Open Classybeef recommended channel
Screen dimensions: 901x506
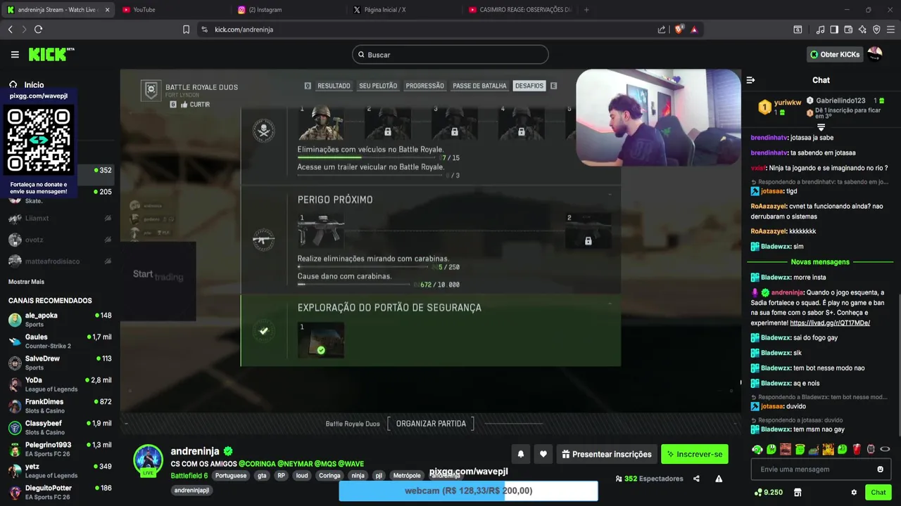(60, 427)
